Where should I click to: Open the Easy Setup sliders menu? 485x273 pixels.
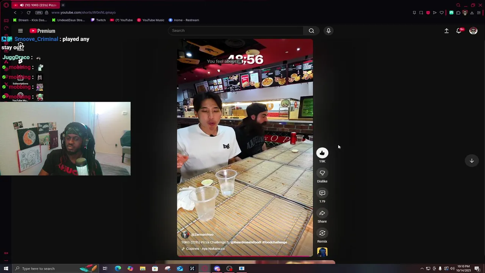tap(479, 13)
